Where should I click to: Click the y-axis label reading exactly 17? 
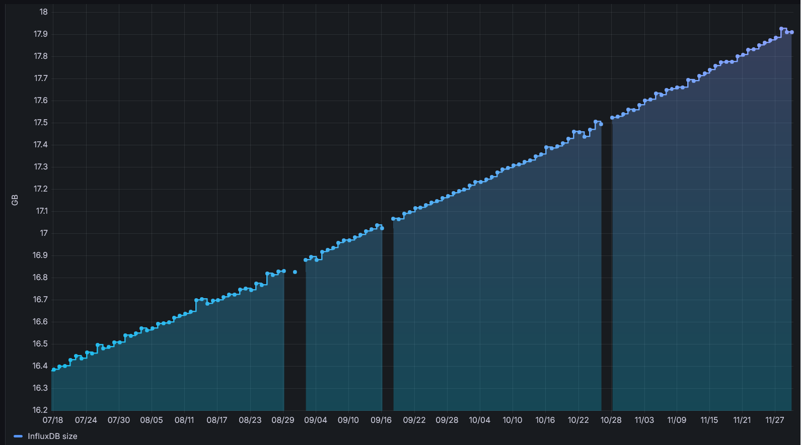(44, 233)
